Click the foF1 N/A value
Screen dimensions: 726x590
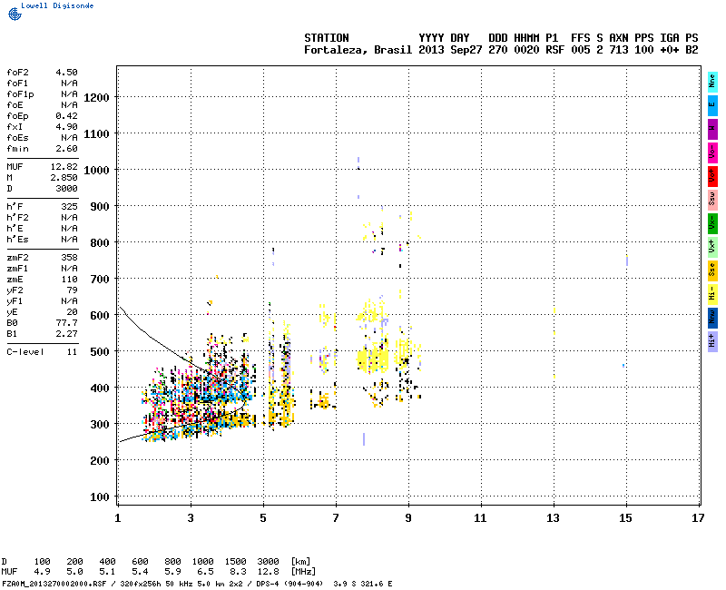coord(70,84)
